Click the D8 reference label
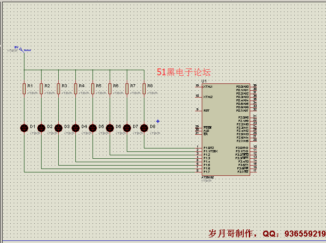The image size is (326, 243). click(153, 127)
